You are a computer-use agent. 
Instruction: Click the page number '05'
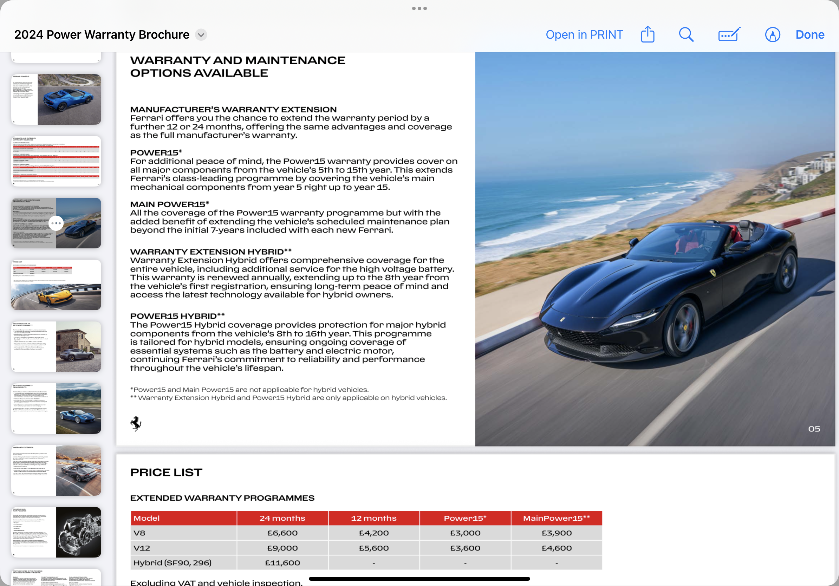(x=814, y=429)
